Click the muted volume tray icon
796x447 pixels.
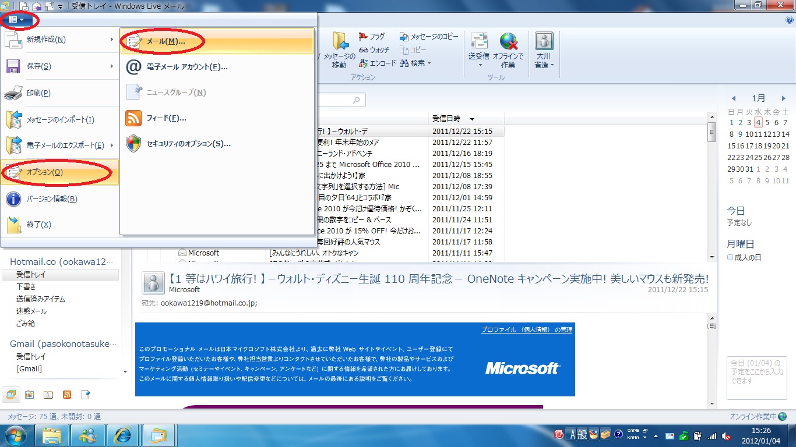(726, 435)
